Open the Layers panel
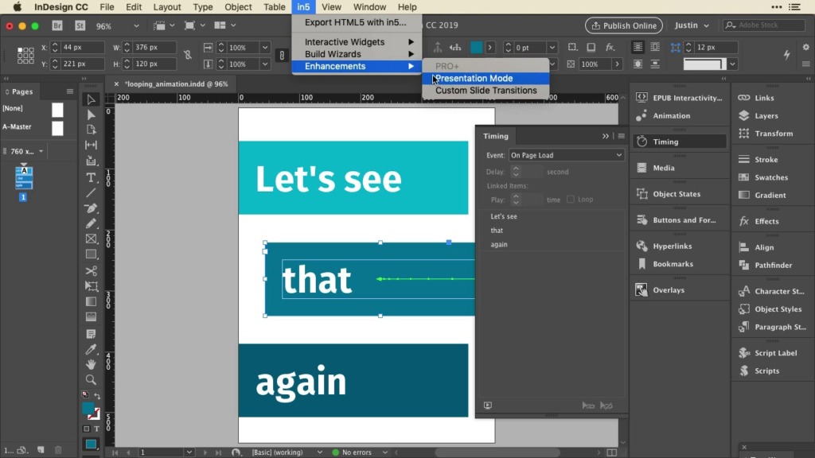Screen dimensions: 815x458 point(766,116)
